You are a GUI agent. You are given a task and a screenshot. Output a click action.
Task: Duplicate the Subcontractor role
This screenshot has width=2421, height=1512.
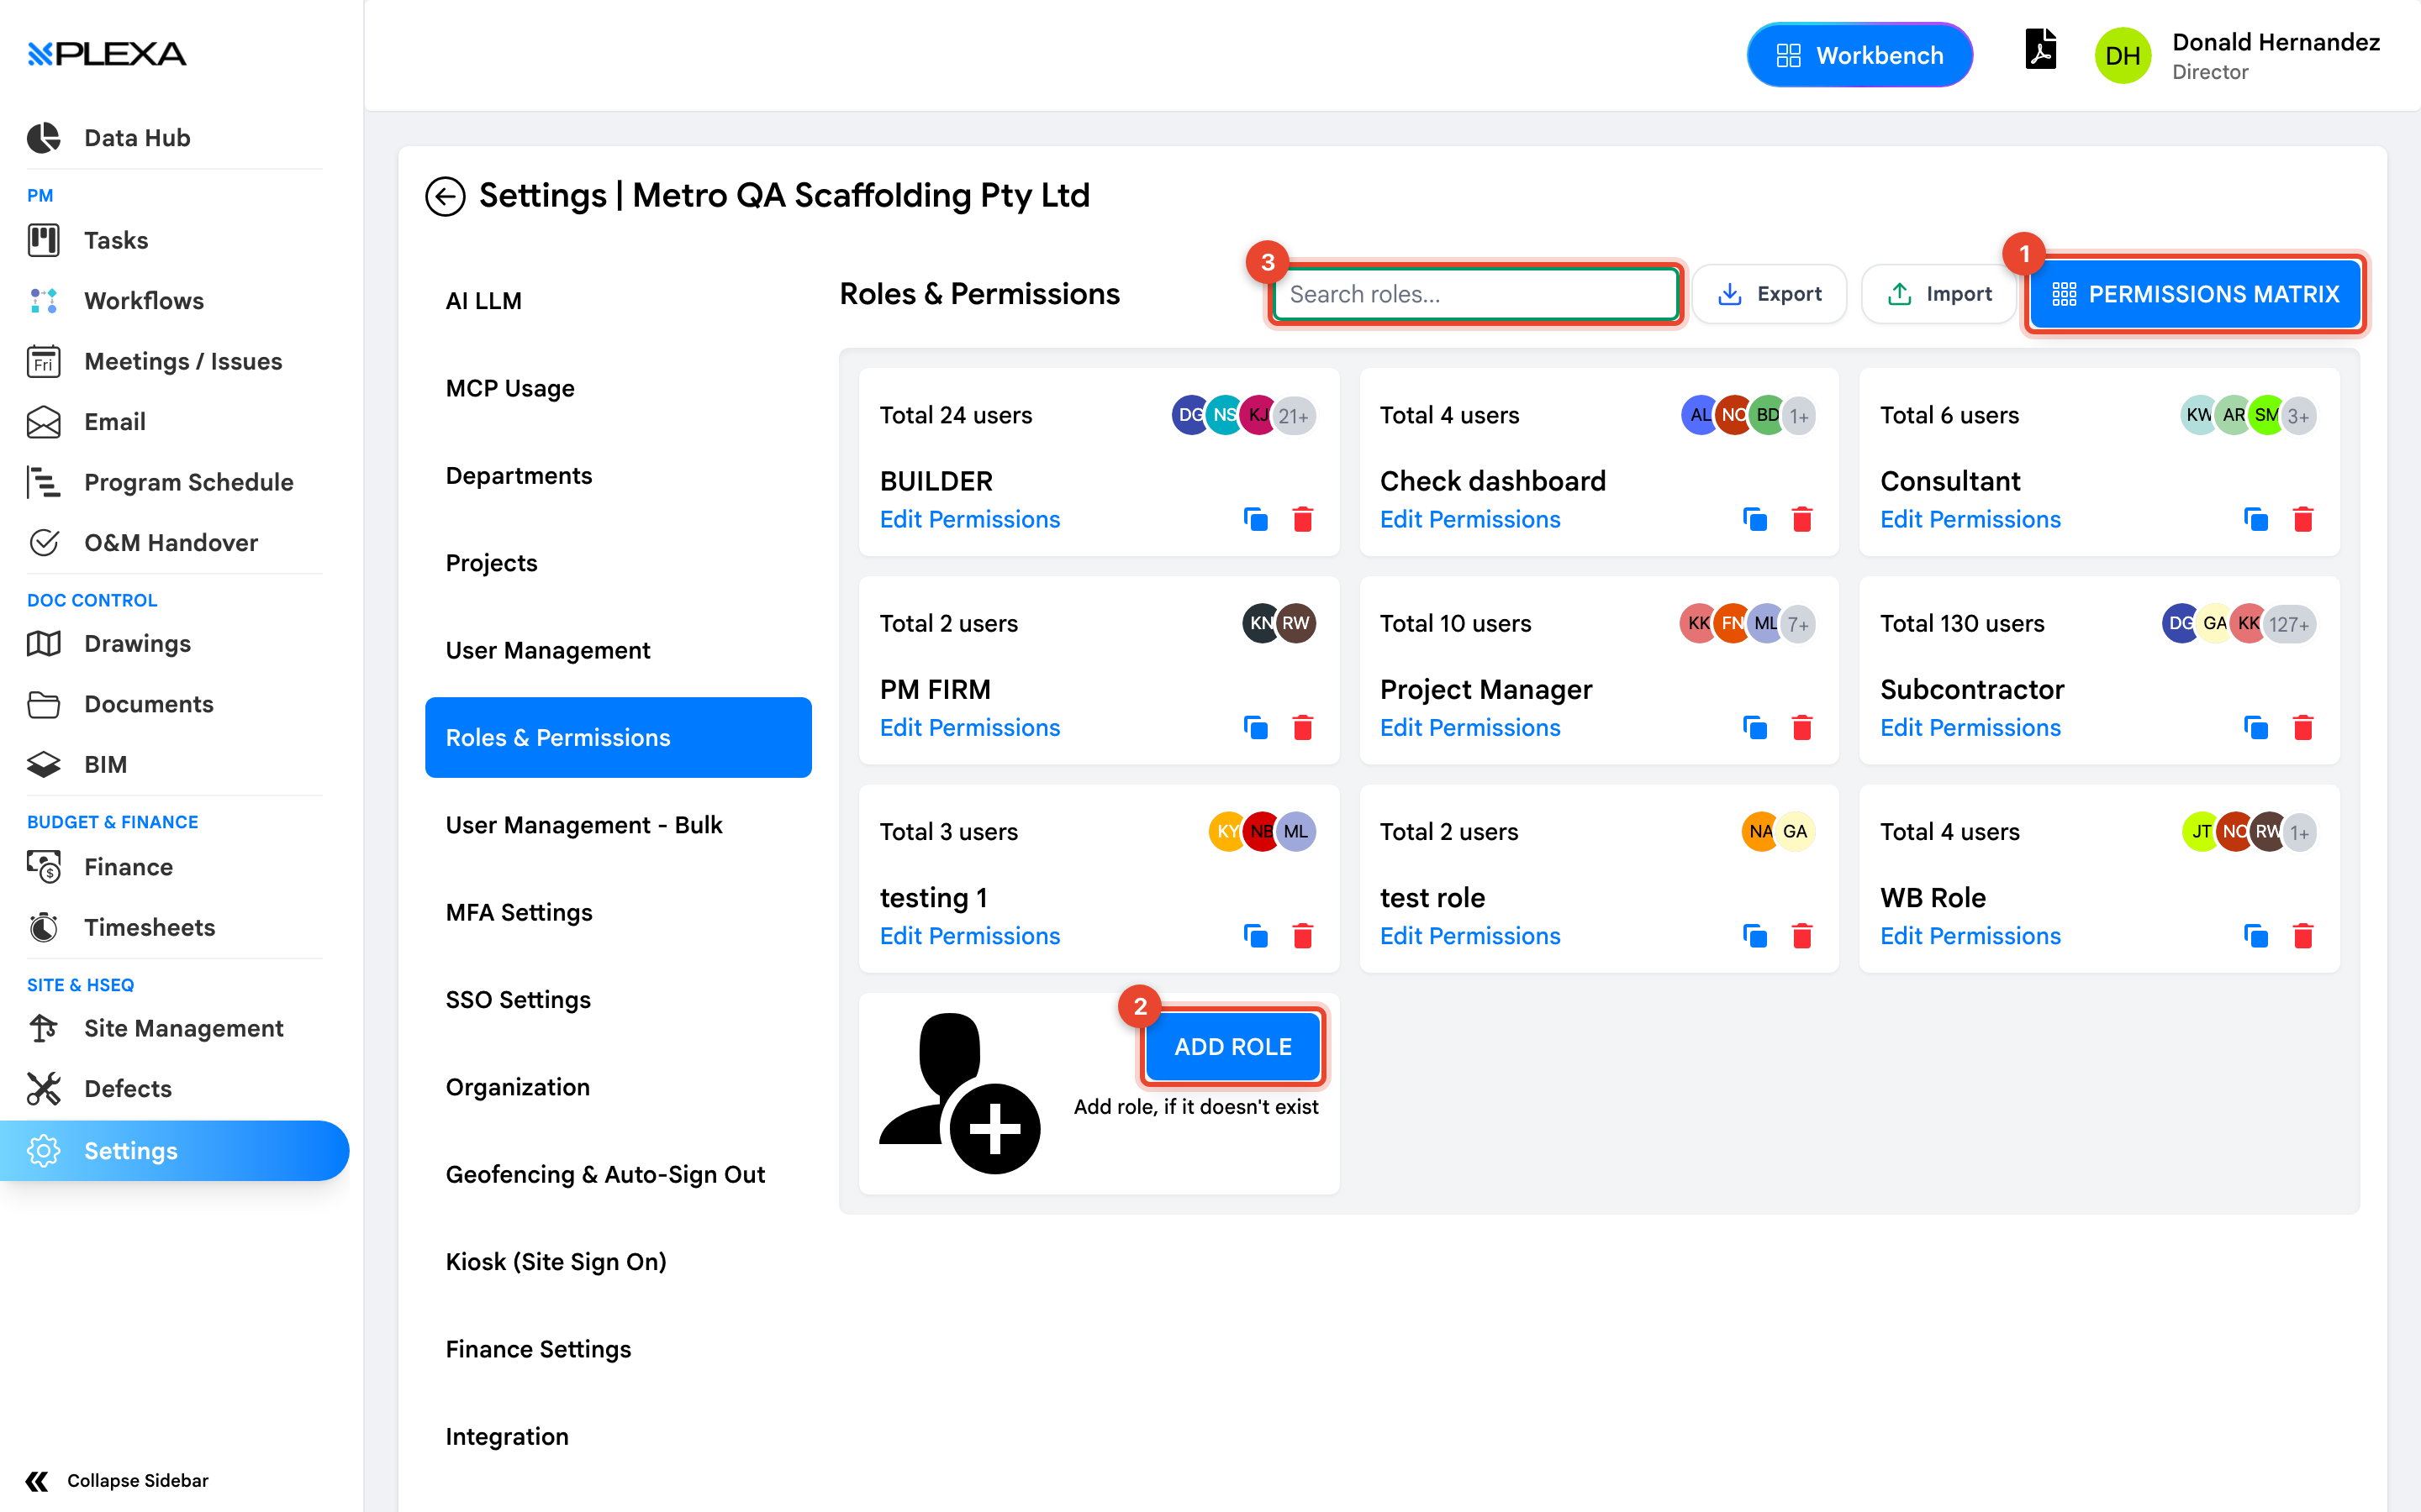coord(2256,727)
